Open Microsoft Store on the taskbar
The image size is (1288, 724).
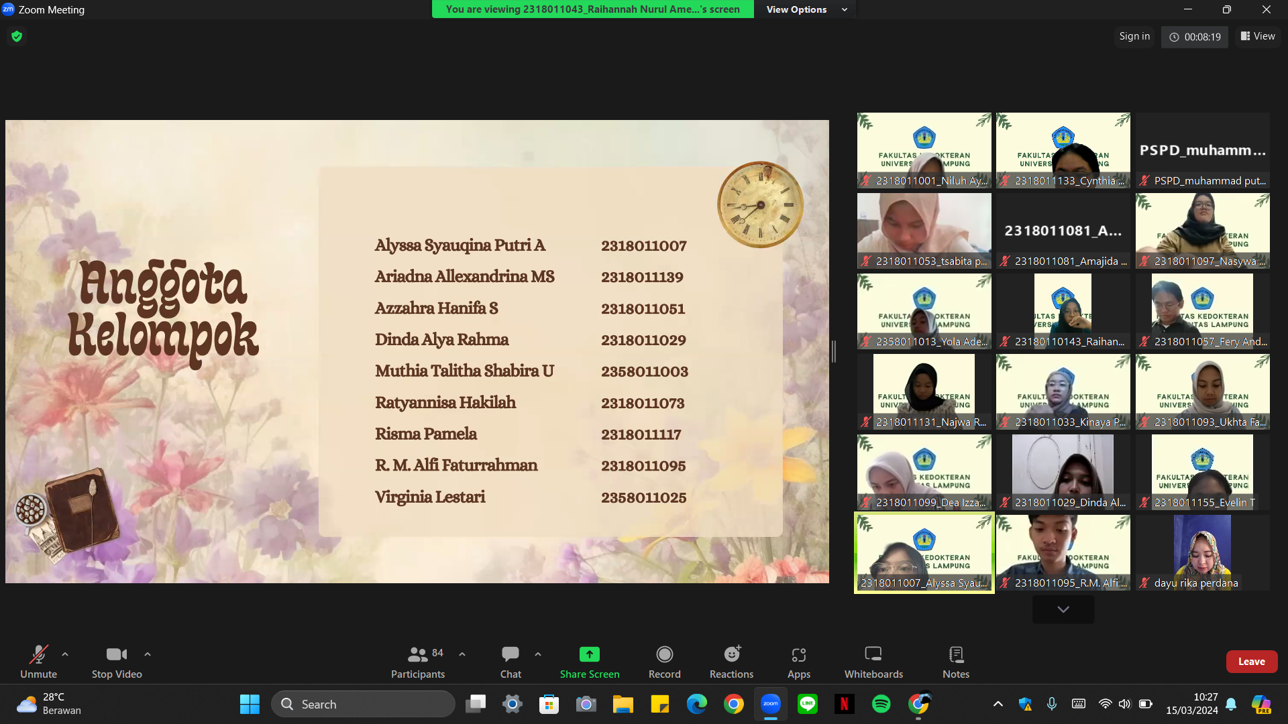[x=549, y=704]
